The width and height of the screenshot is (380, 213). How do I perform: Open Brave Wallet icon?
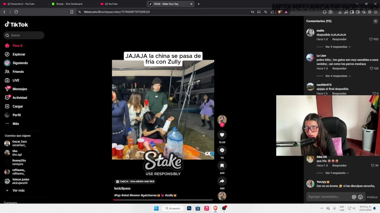pyautogui.click(x=358, y=12)
